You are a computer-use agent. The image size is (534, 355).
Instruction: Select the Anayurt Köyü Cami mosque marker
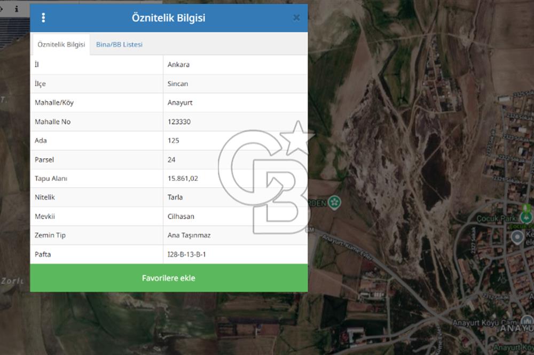click(527, 321)
